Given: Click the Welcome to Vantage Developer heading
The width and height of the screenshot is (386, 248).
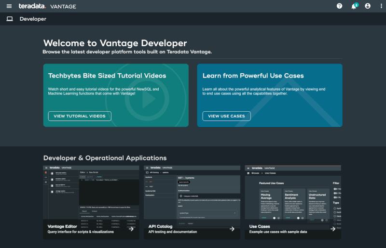Looking at the screenshot, I should (x=115, y=43).
